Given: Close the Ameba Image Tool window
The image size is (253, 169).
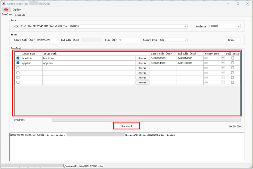Looking at the screenshot, I should click(247, 4).
